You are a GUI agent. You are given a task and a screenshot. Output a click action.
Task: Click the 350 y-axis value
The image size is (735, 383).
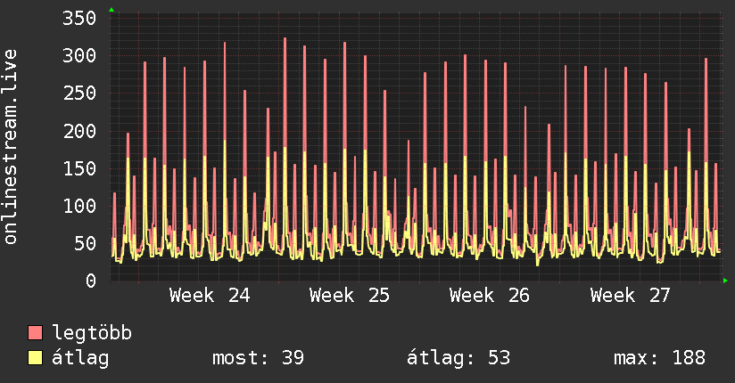[79, 19]
